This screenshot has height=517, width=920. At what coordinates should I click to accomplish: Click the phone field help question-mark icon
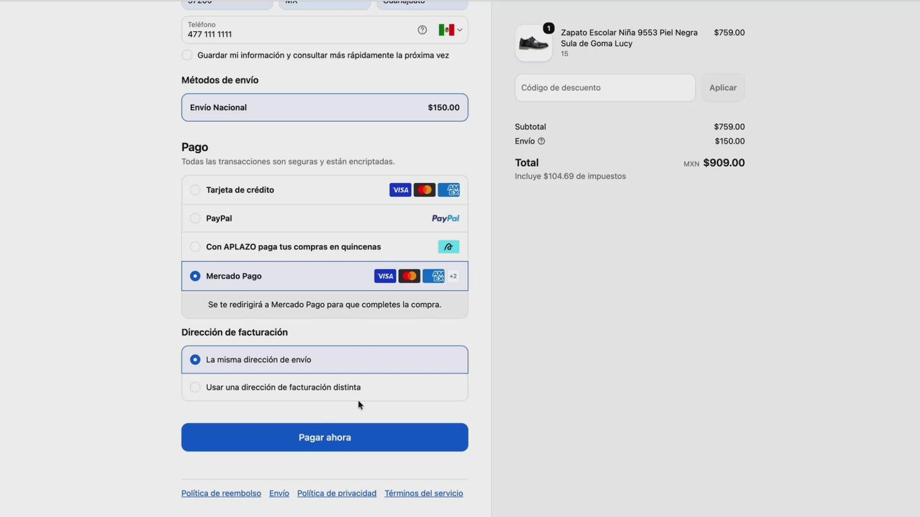click(422, 30)
